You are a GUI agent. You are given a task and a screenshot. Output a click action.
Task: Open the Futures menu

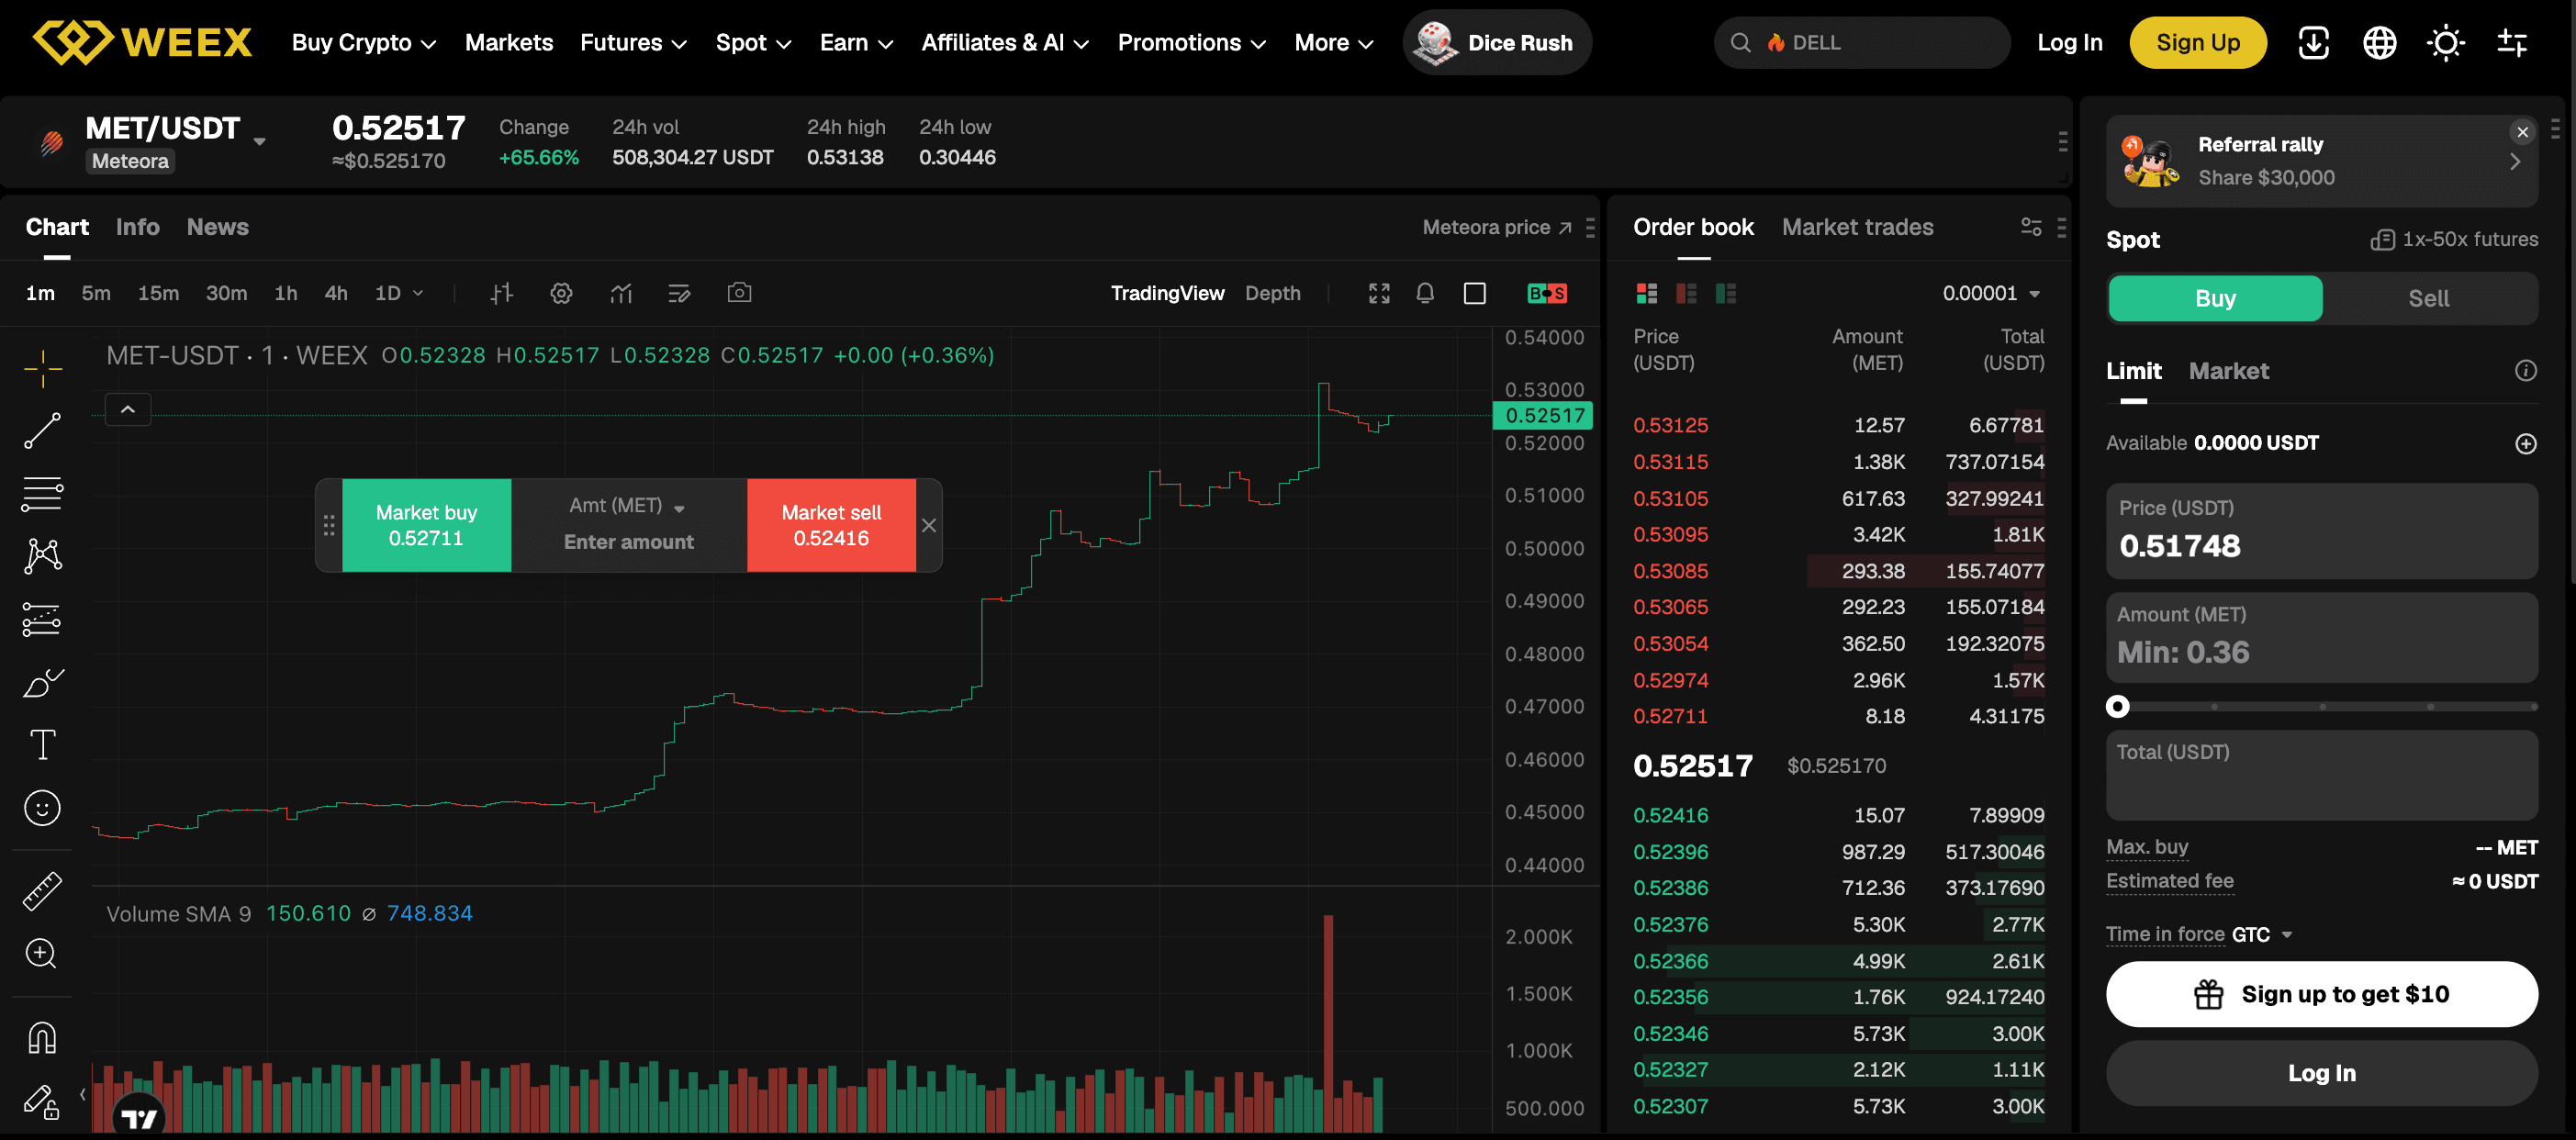[633, 43]
